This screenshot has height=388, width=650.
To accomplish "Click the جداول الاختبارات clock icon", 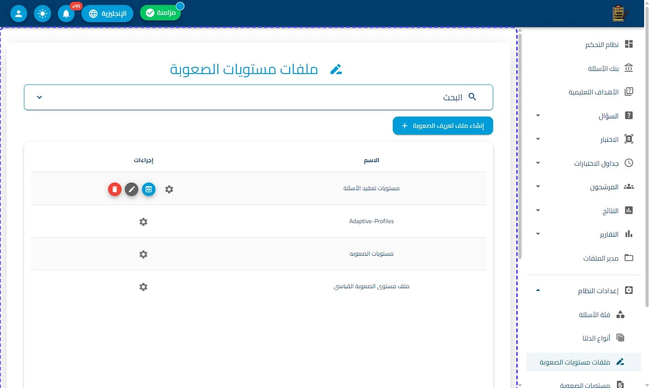I will pos(629,163).
